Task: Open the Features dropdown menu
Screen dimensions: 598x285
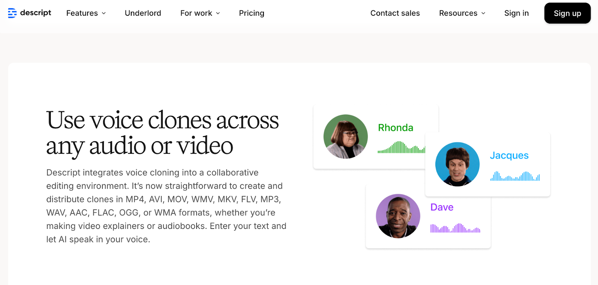Action: 86,13
